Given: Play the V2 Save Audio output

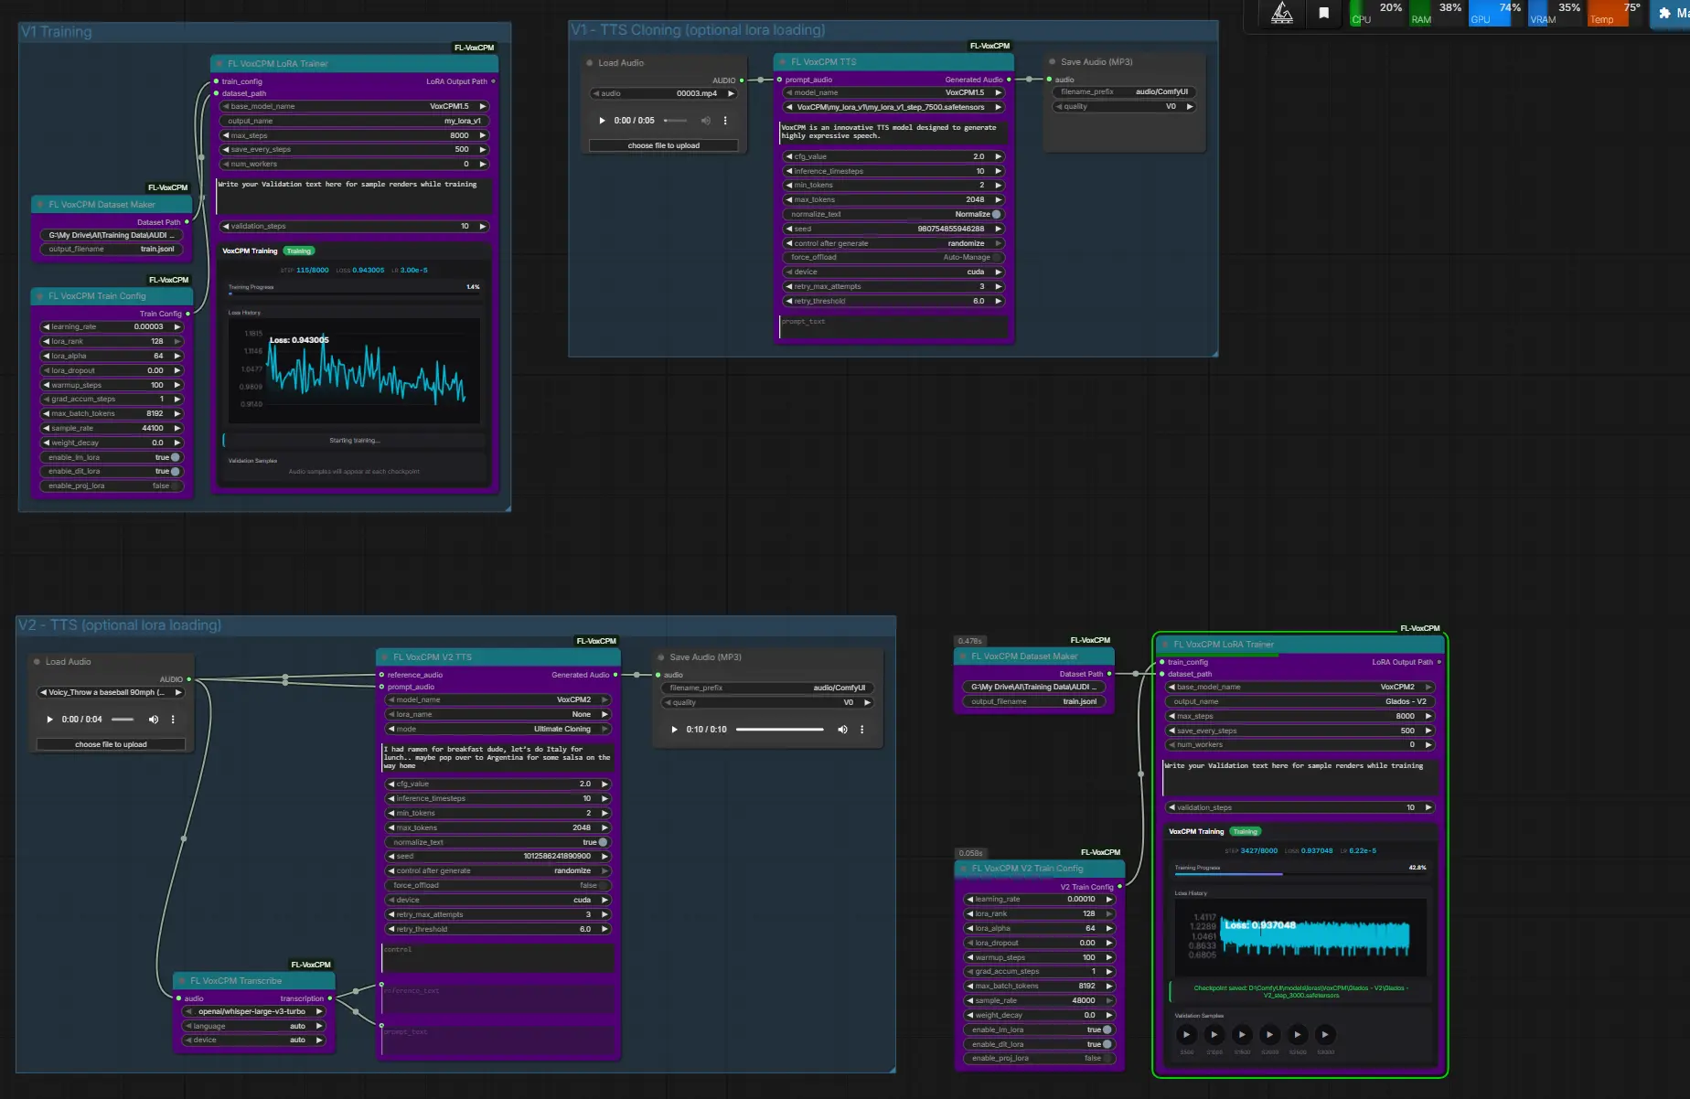Looking at the screenshot, I should (x=674, y=730).
